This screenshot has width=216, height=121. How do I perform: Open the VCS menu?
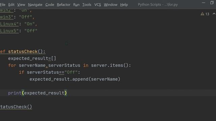(98, 5)
